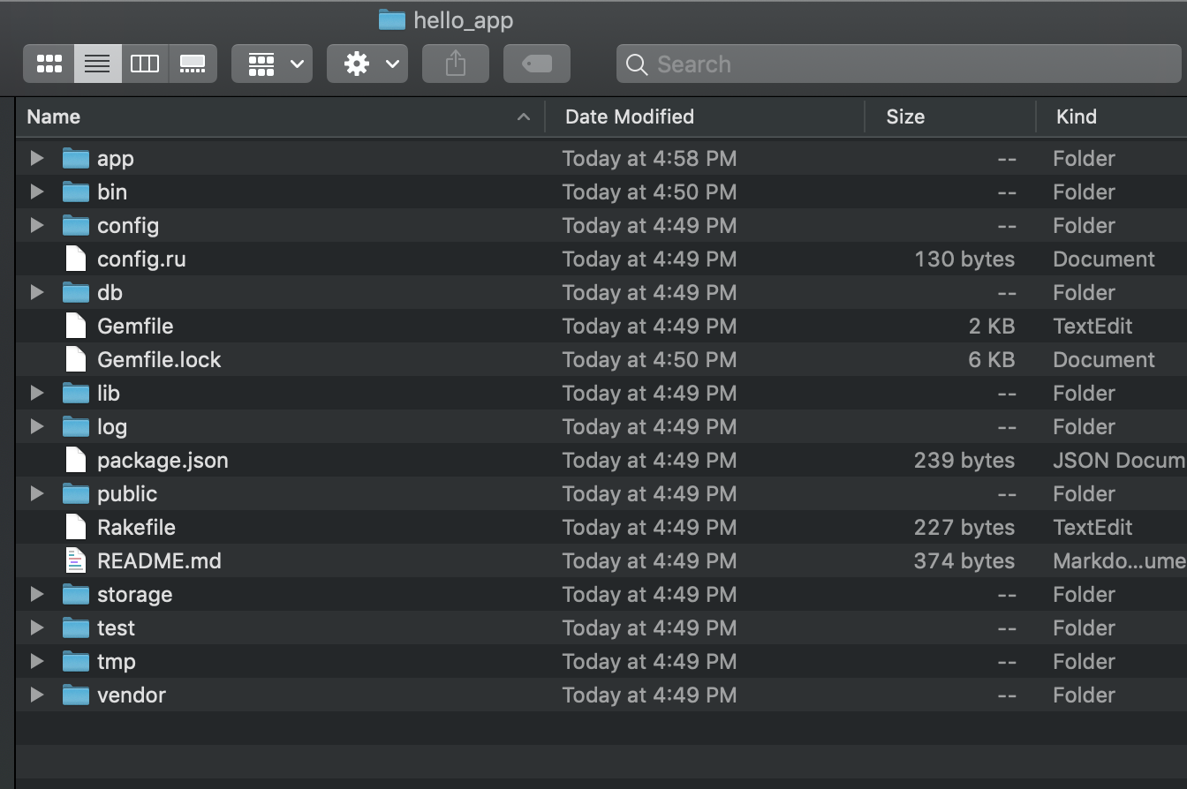Click the Gemfile row's TextEdit kind
The image size is (1187, 789).
click(1092, 326)
